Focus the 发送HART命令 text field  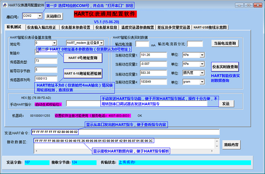125,132
